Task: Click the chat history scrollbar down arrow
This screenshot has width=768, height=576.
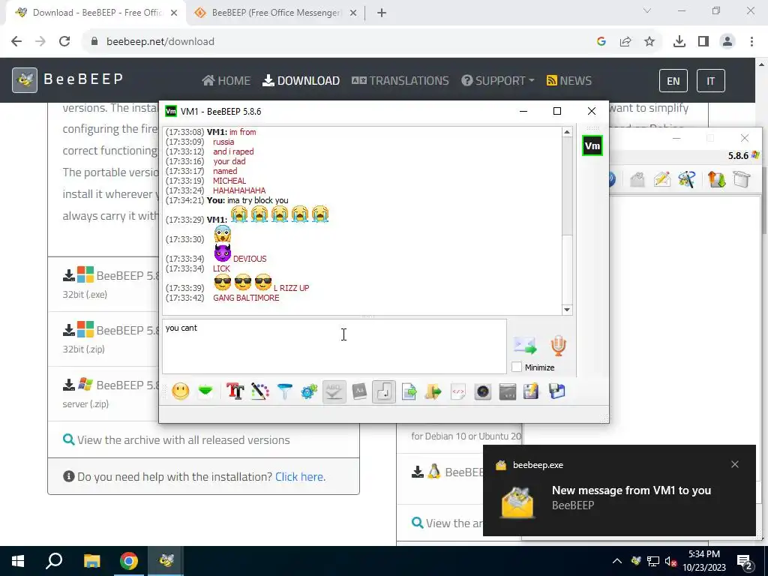Action: click(x=567, y=310)
